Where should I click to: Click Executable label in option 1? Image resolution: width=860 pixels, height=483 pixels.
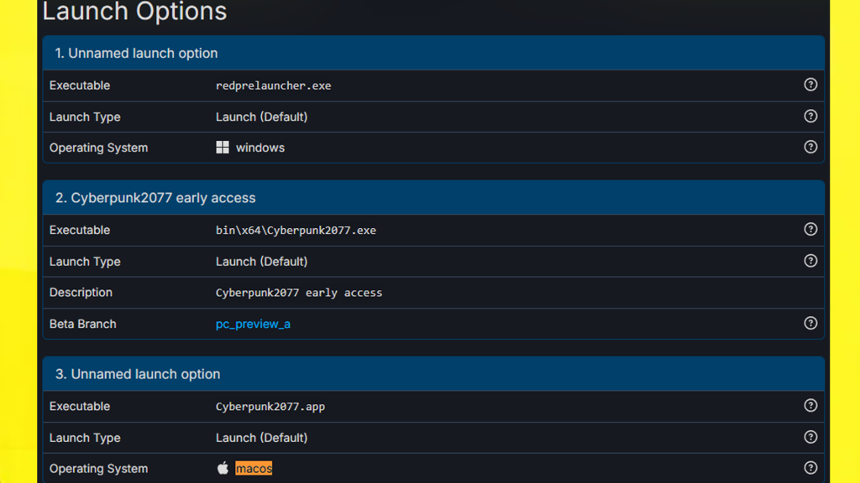80,86
